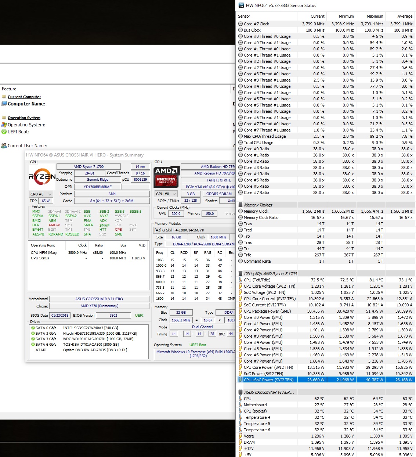Image resolution: width=416 pixels, height=457 pixels.
Task: Click the thermometer icon beside CPU (socket)
Action: click(x=240, y=411)
